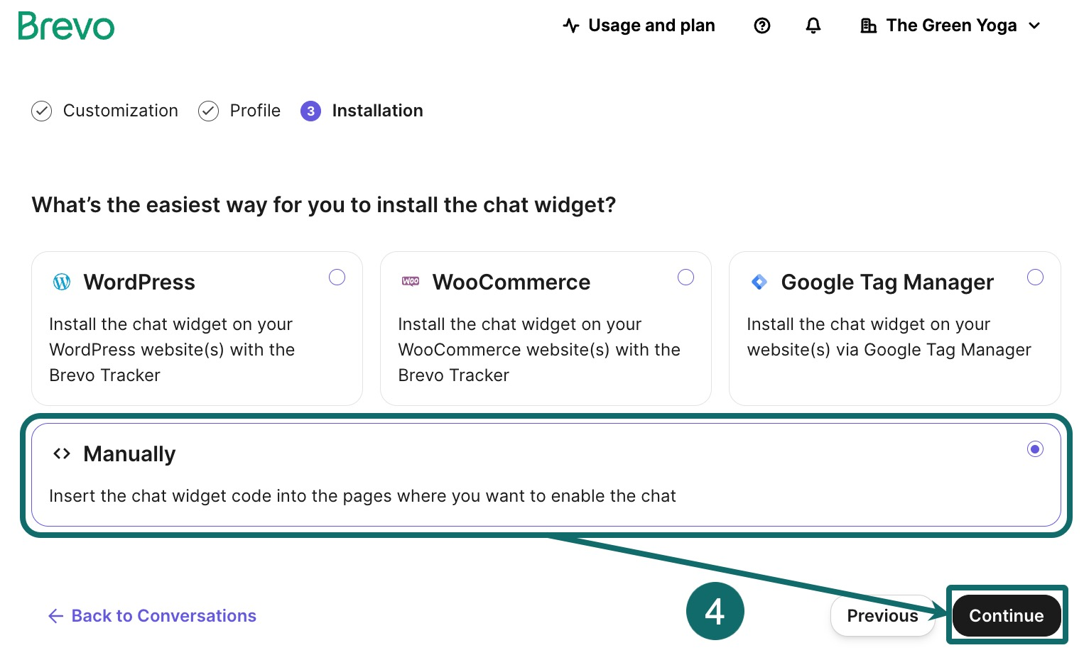Open notifications bell icon
This screenshot has width=1084, height=660.
pyautogui.click(x=813, y=26)
